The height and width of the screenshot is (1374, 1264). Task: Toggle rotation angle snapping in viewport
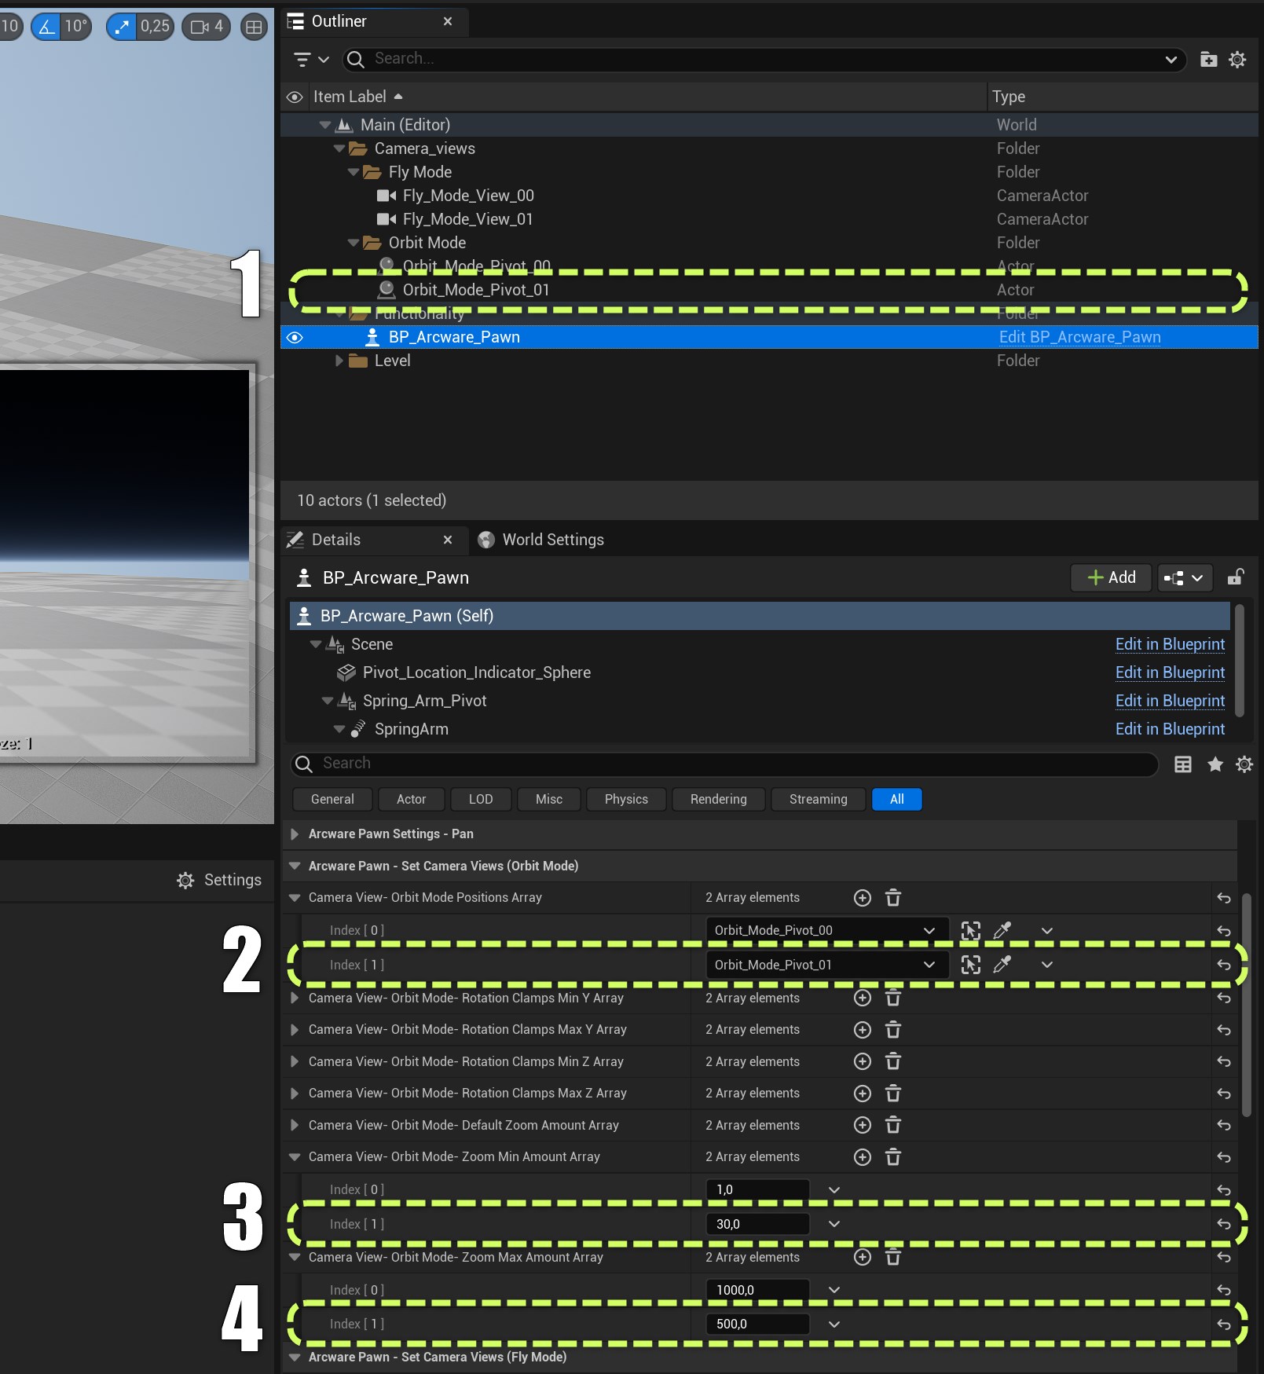click(x=47, y=27)
